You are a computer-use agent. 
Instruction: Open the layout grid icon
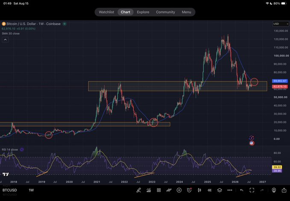coord(159,190)
